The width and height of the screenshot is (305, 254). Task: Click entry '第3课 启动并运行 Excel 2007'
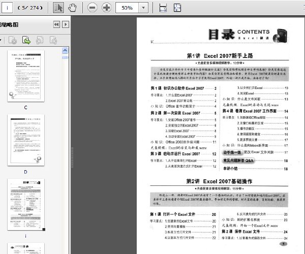click(x=184, y=154)
